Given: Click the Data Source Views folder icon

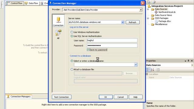Looking at the screenshot, I should (x=152, y=15).
